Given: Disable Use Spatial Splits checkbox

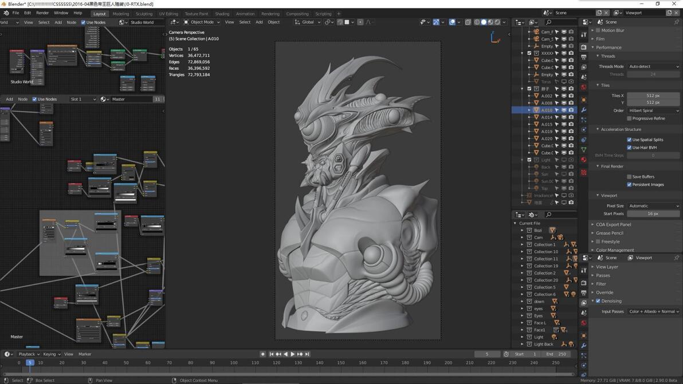Looking at the screenshot, I should [x=629, y=140].
